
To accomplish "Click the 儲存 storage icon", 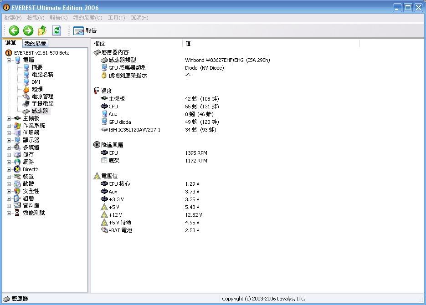I will (x=17, y=155).
